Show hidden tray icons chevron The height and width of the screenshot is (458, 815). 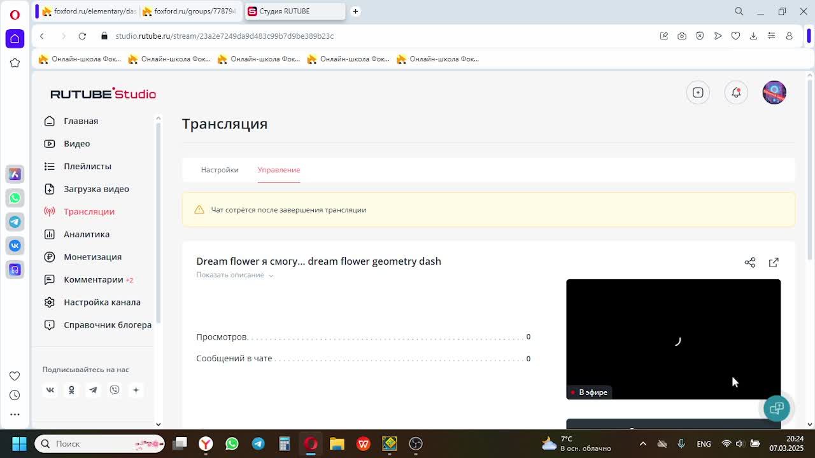[x=643, y=444]
